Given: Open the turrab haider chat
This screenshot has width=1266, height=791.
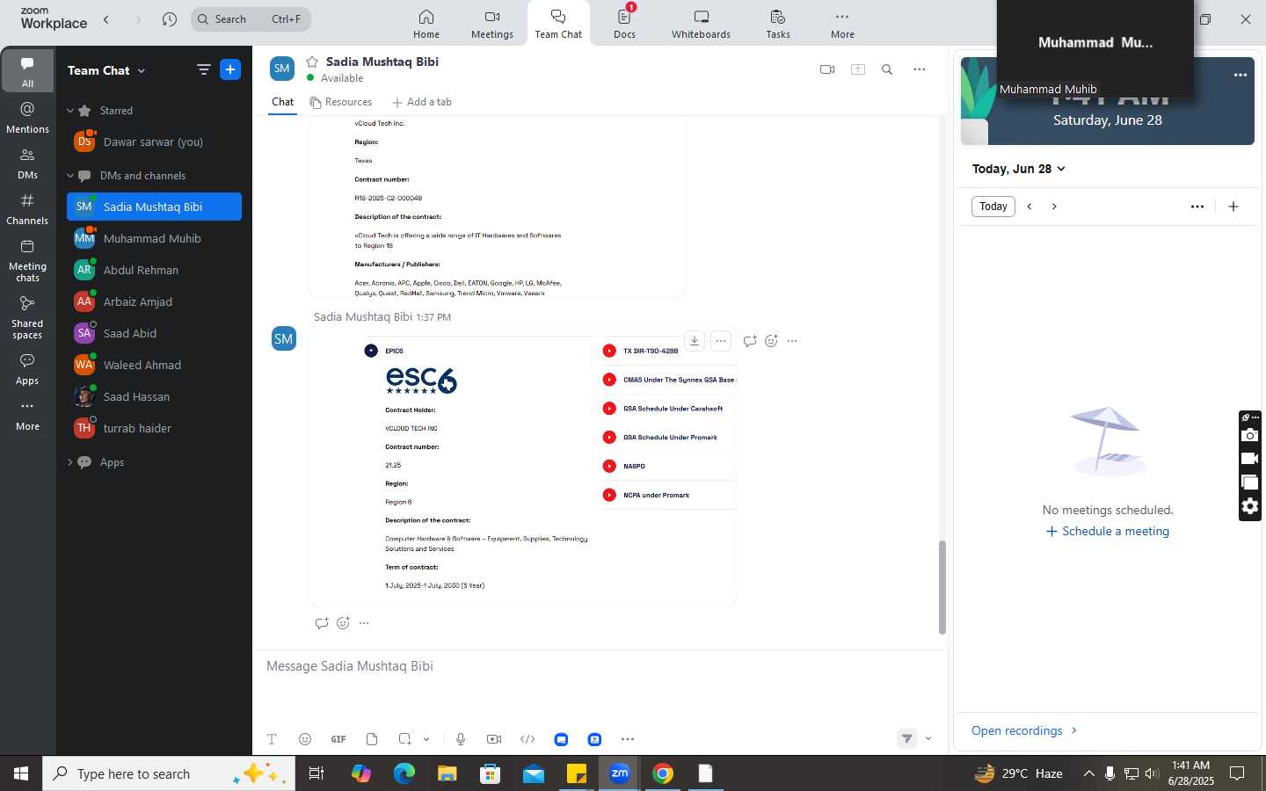Looking at the screenshot, I should [154, 428].
